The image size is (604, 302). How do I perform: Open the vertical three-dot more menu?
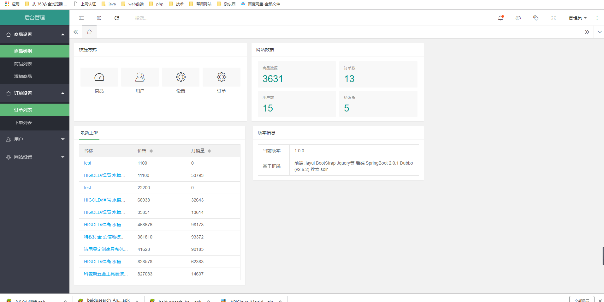pyautogui.click(x=597, y=18)
